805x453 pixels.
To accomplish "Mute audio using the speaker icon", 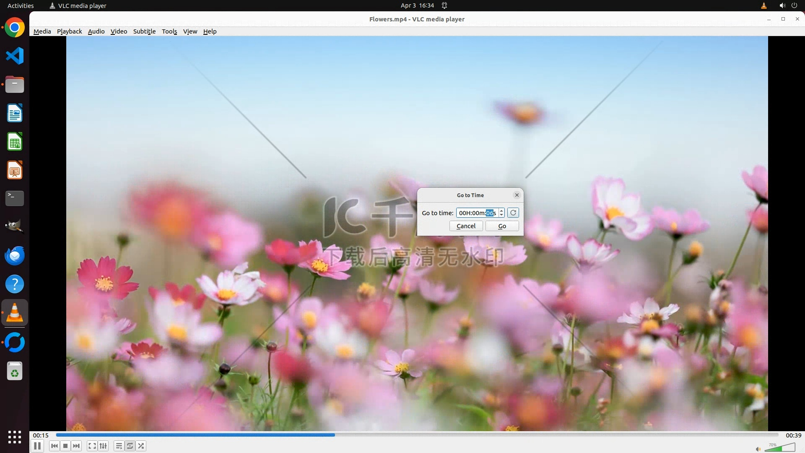I will 758,449.
